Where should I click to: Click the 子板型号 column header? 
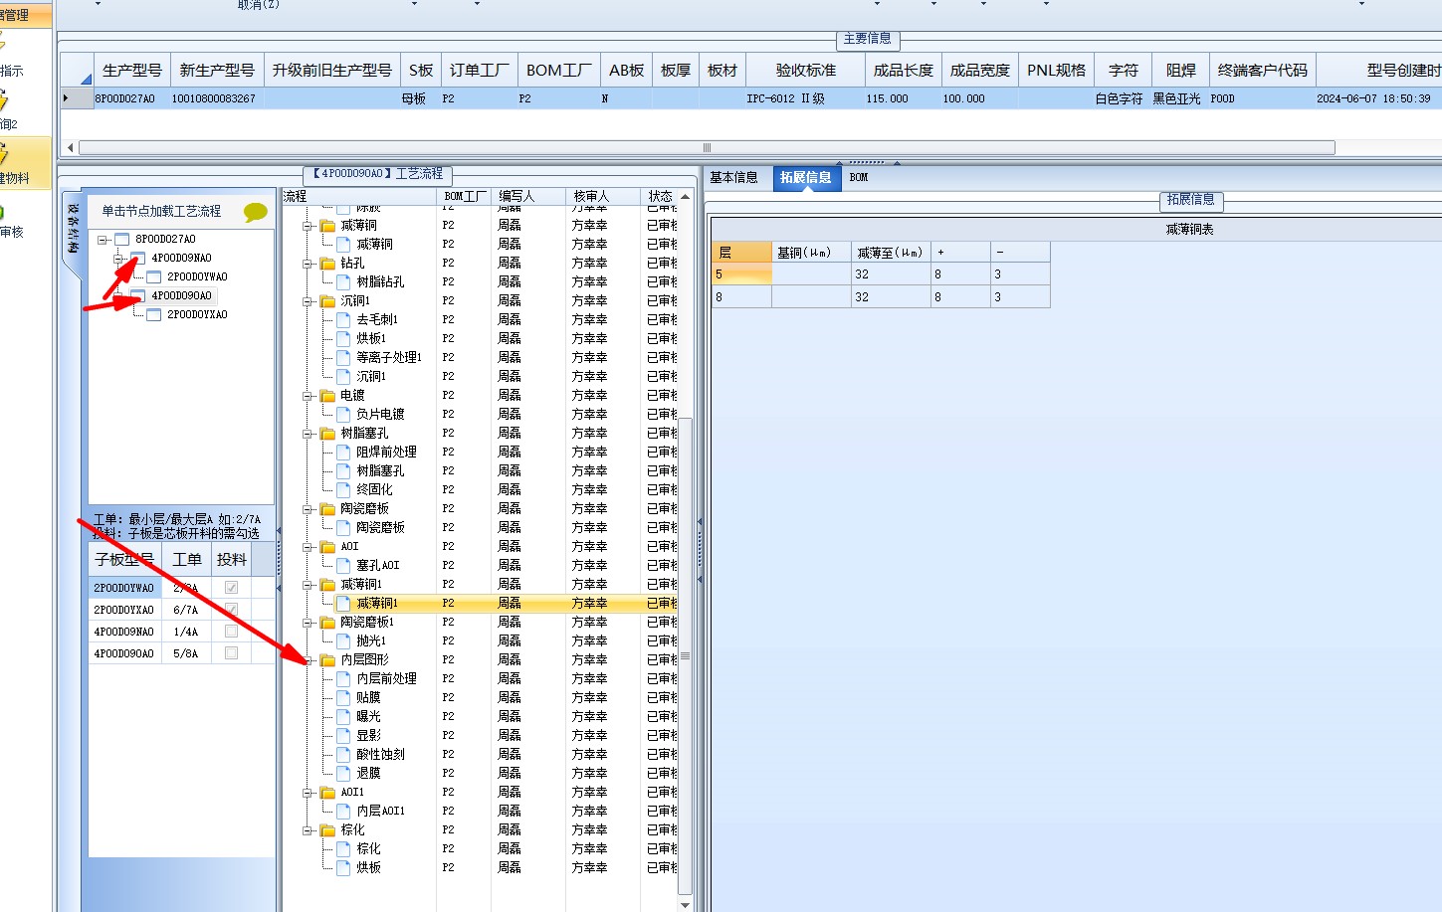(124, 560)
